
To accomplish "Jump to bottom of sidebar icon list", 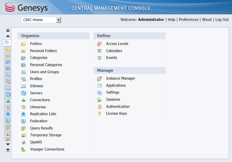I will [8, 150].
